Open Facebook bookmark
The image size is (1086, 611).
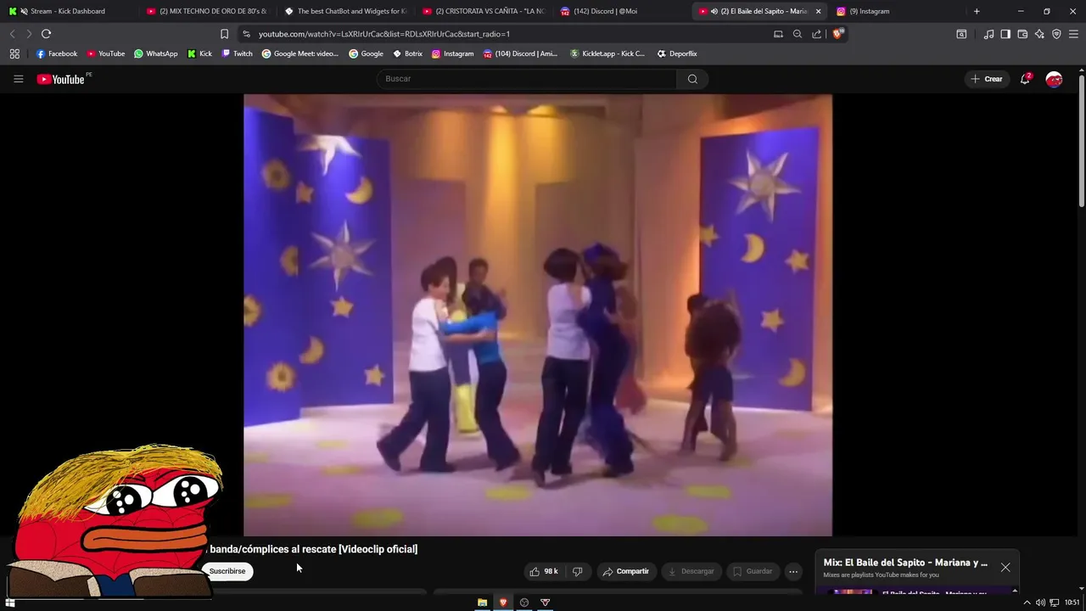click(57, 53)
